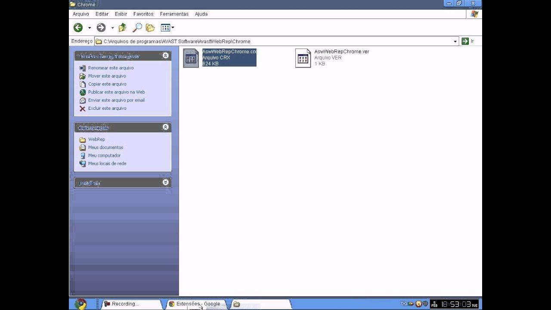The width and height of the screenshot is (551, 310).
Task: Click the Meu computador icon
Action: tap(83, 155)
